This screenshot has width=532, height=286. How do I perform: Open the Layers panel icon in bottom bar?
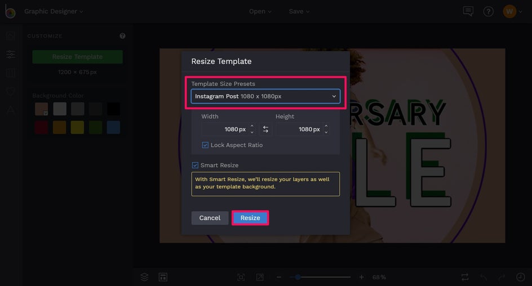[x=144, y=277]
